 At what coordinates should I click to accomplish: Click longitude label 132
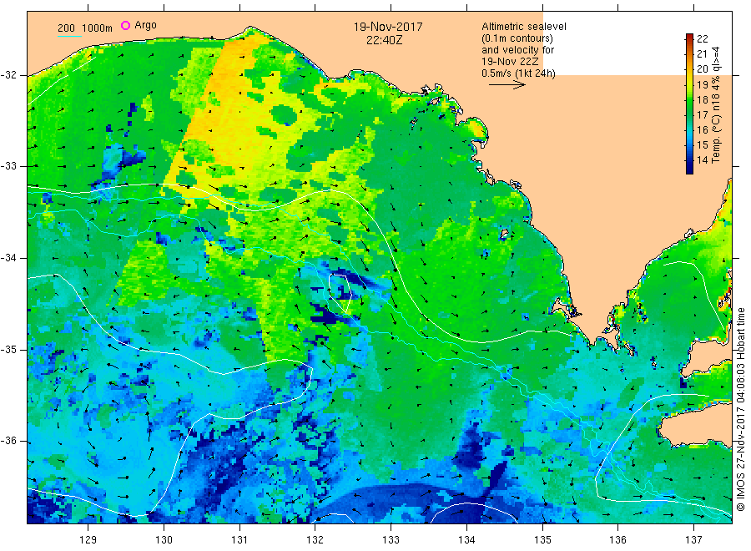point(315,540)
